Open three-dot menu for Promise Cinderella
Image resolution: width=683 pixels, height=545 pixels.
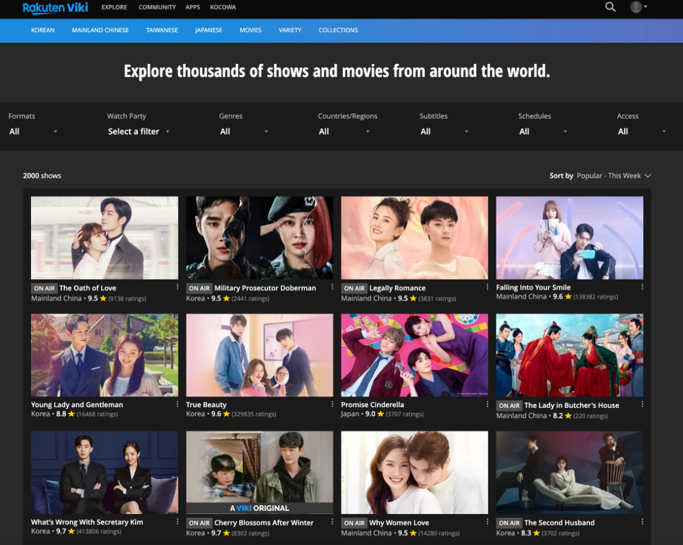point(488,404)
